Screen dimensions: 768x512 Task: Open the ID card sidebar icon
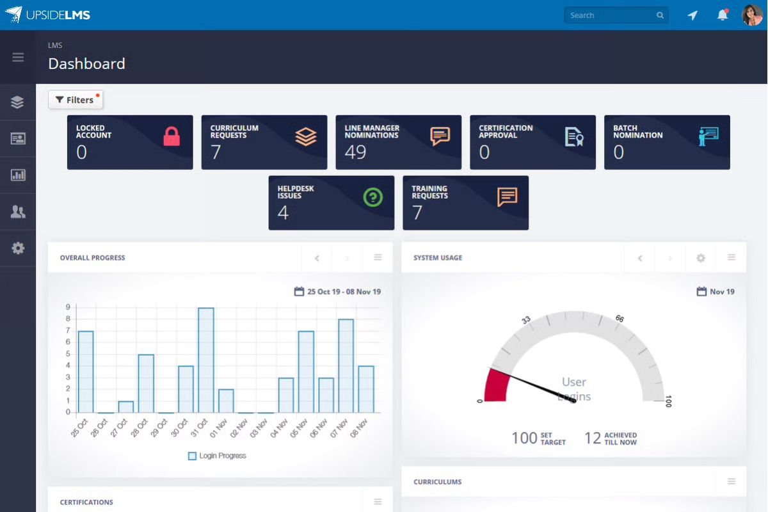coord(18,138)
